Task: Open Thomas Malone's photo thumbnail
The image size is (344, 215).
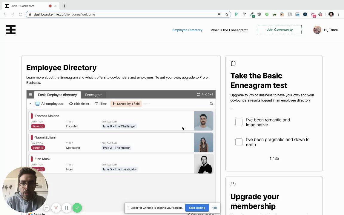Action: click(x=204, y=121)
